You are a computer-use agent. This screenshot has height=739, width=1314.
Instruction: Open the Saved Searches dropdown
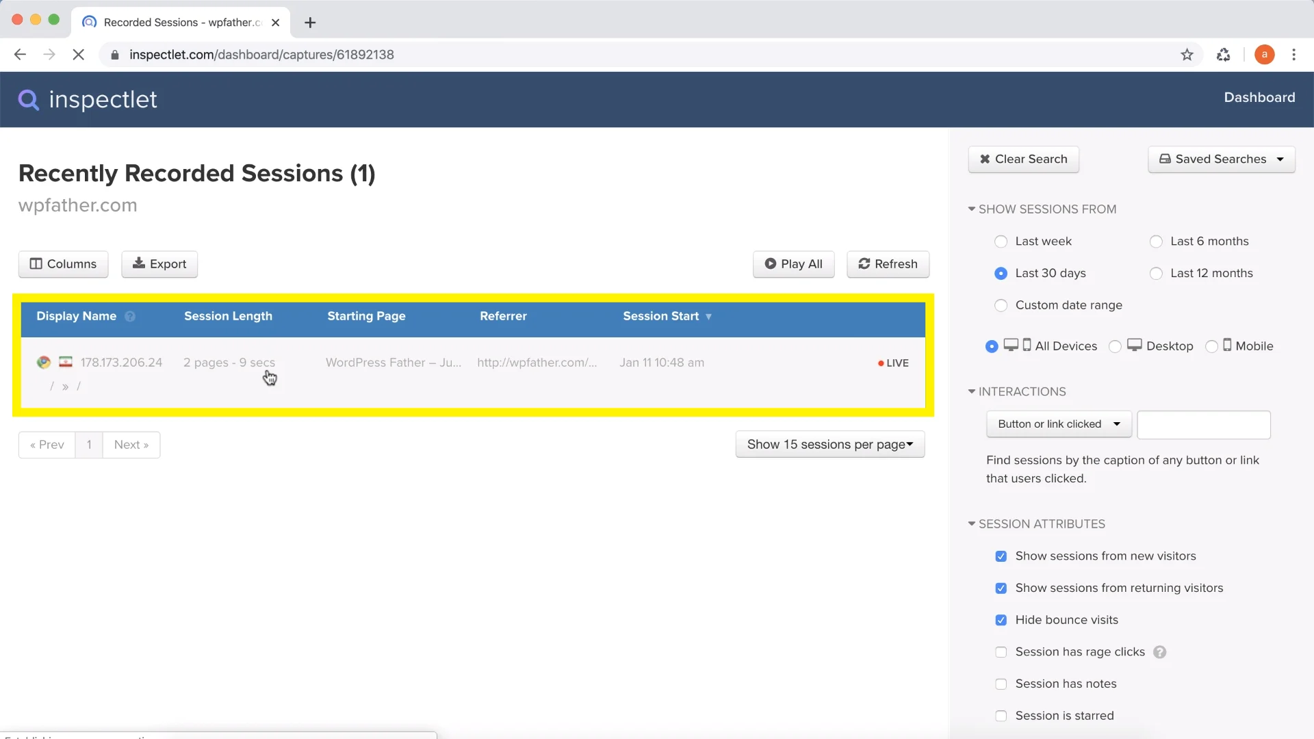1221,159
